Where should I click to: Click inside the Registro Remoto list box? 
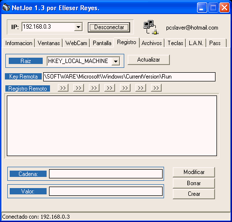[112, 126]
